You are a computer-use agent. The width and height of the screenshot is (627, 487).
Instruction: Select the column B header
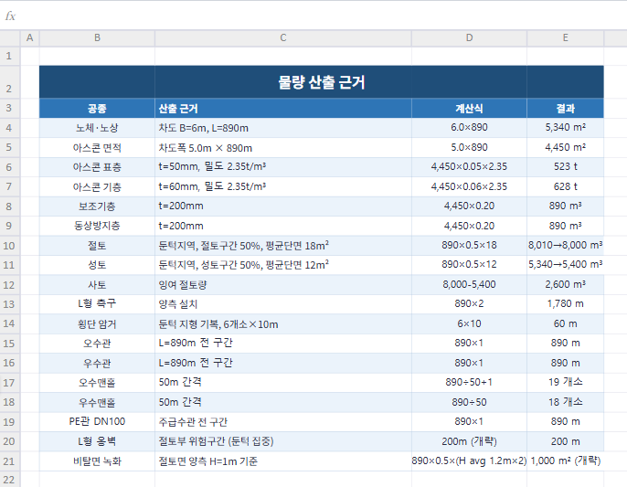tap(97, 37)
